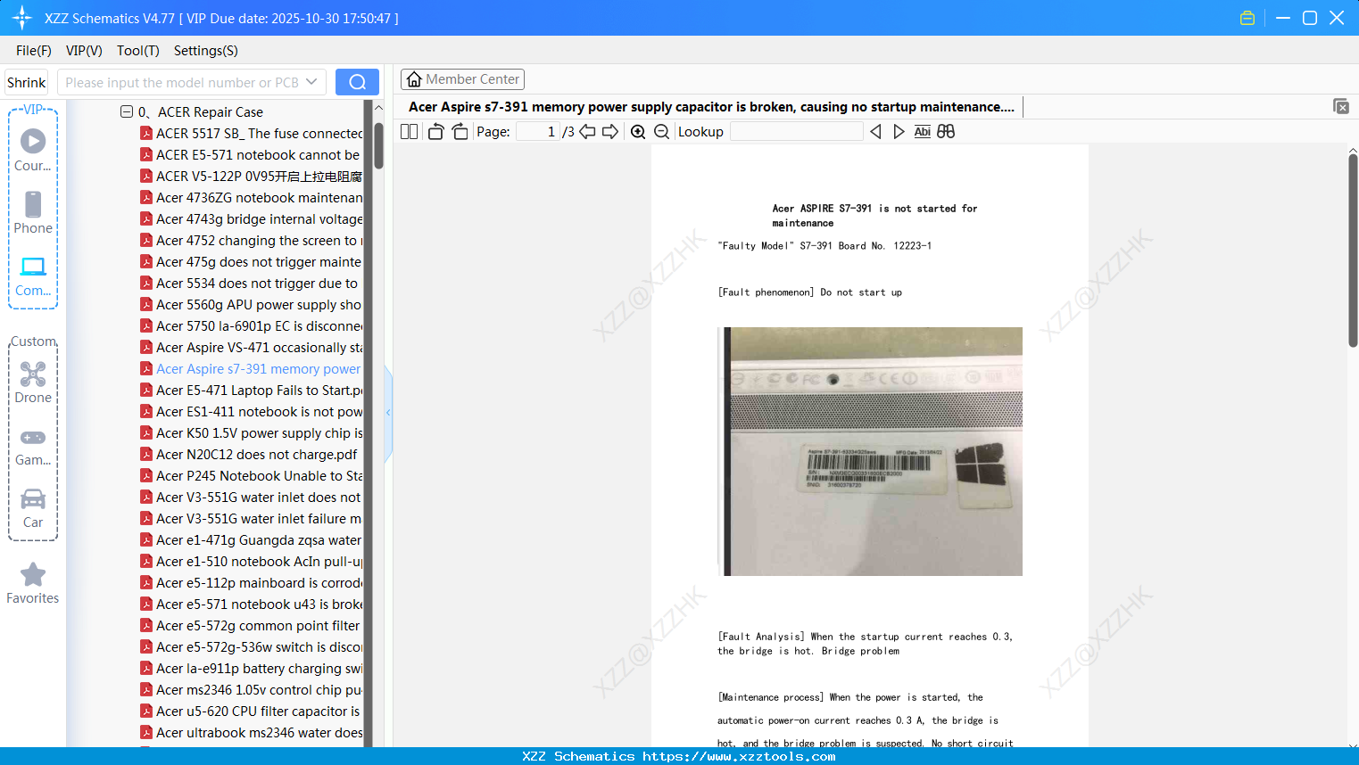This screenshot has width=1359, height=765.
Task: Open the Drone schematics category
Action: tap(33, 382)
